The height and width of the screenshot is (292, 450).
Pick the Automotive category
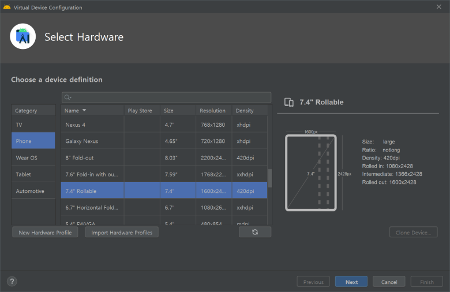pos(33,191)
